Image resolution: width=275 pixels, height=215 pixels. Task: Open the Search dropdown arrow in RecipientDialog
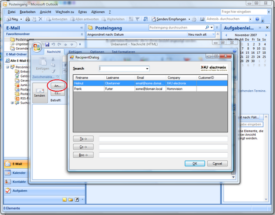pyautogui.click(x=147, y=69)
